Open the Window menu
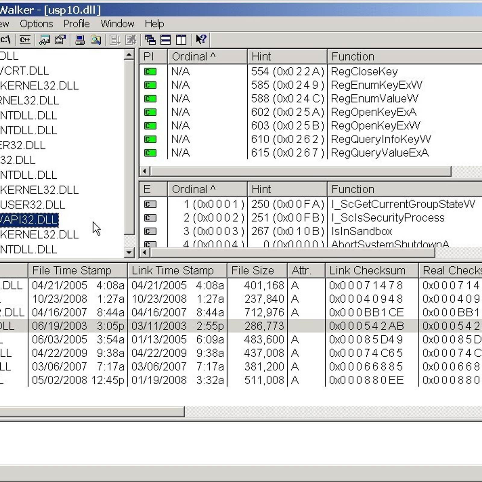 tap(117, 24)
